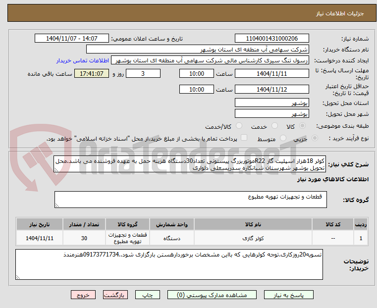Image resolution: width=377 pixels, height=308 pixels.
Task: Click the announcement date field 1404/11/07 - 14:07
Action: (x=72, y=39)
